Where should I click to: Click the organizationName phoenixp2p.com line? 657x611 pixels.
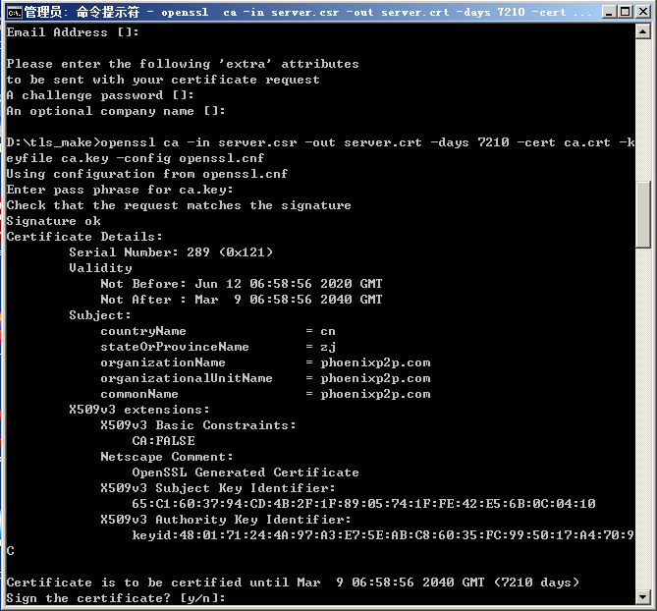(x=265, y=362)
